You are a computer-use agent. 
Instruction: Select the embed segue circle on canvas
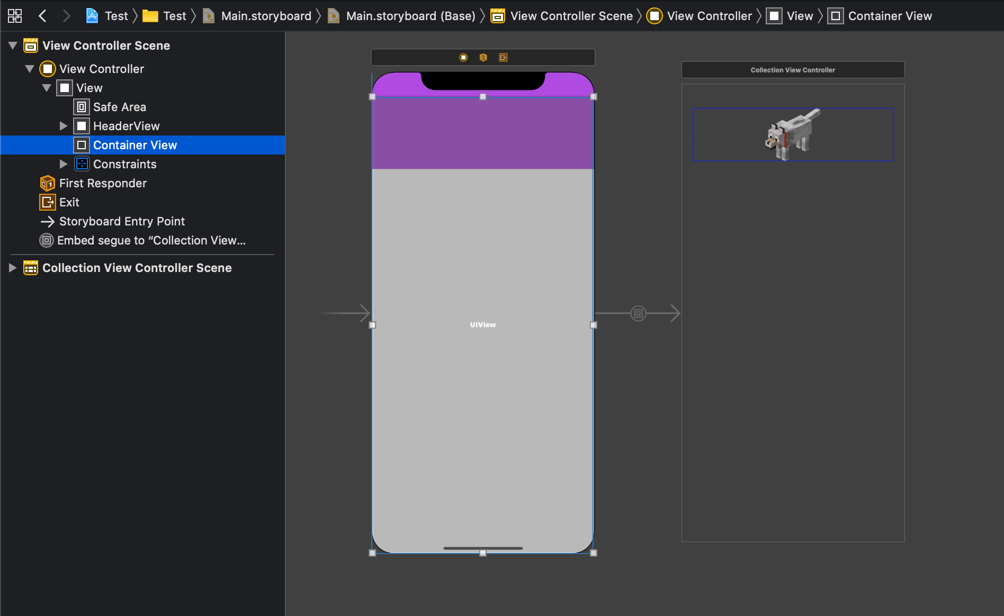pyautogui.click(x=638, y=313)
